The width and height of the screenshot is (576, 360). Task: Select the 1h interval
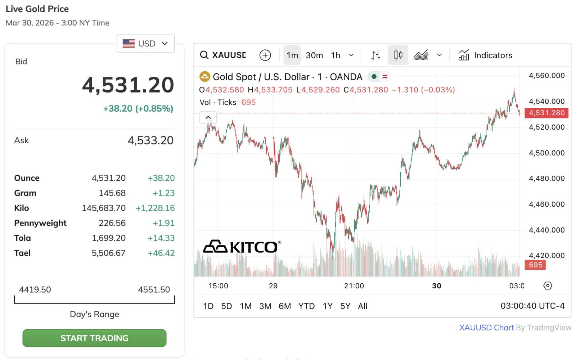pyautogui.click(x=336, y=55)
